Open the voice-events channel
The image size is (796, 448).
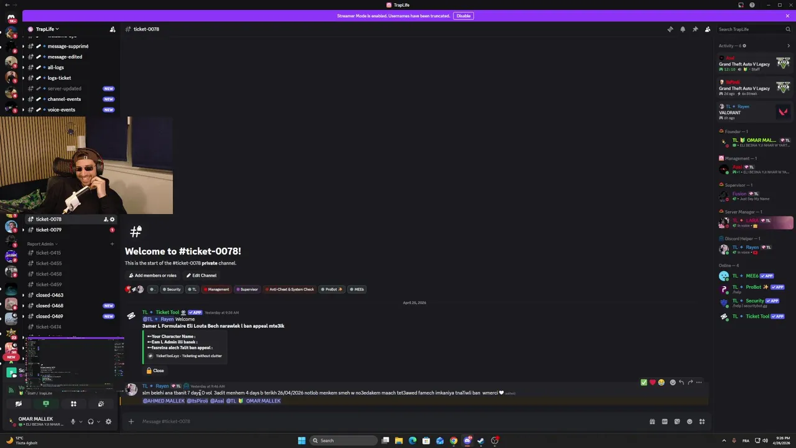(61, 110)
